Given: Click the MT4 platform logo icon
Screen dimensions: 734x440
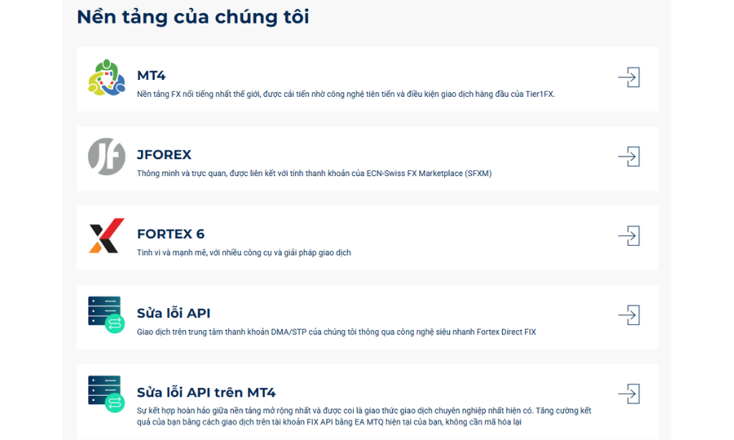Looking at the screenshot, I should point(106,78).
